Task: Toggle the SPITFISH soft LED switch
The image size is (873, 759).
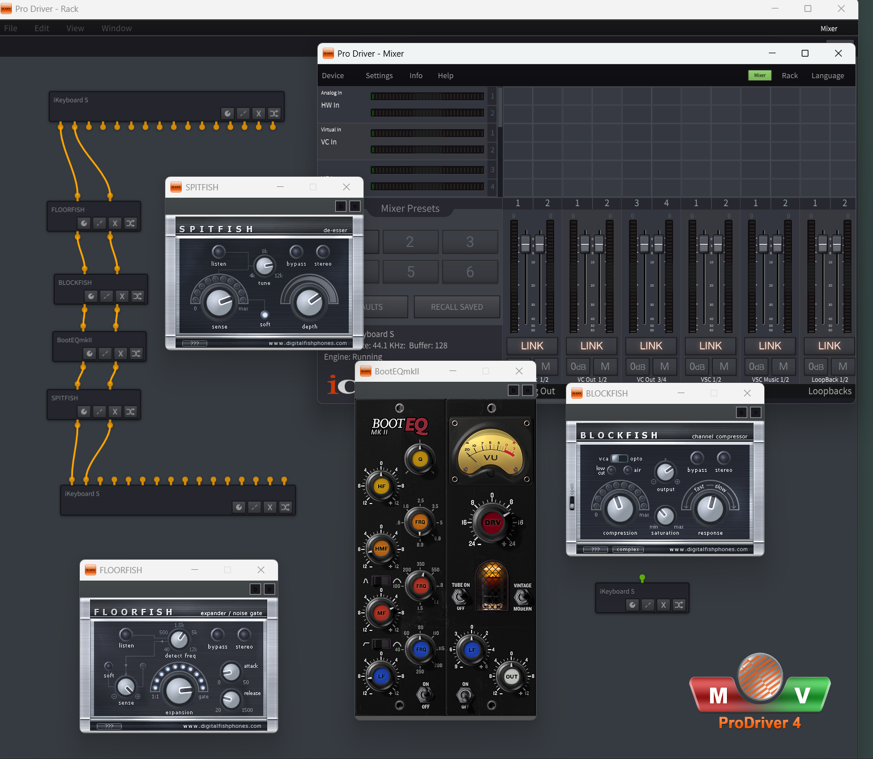Action: point(265,315)
